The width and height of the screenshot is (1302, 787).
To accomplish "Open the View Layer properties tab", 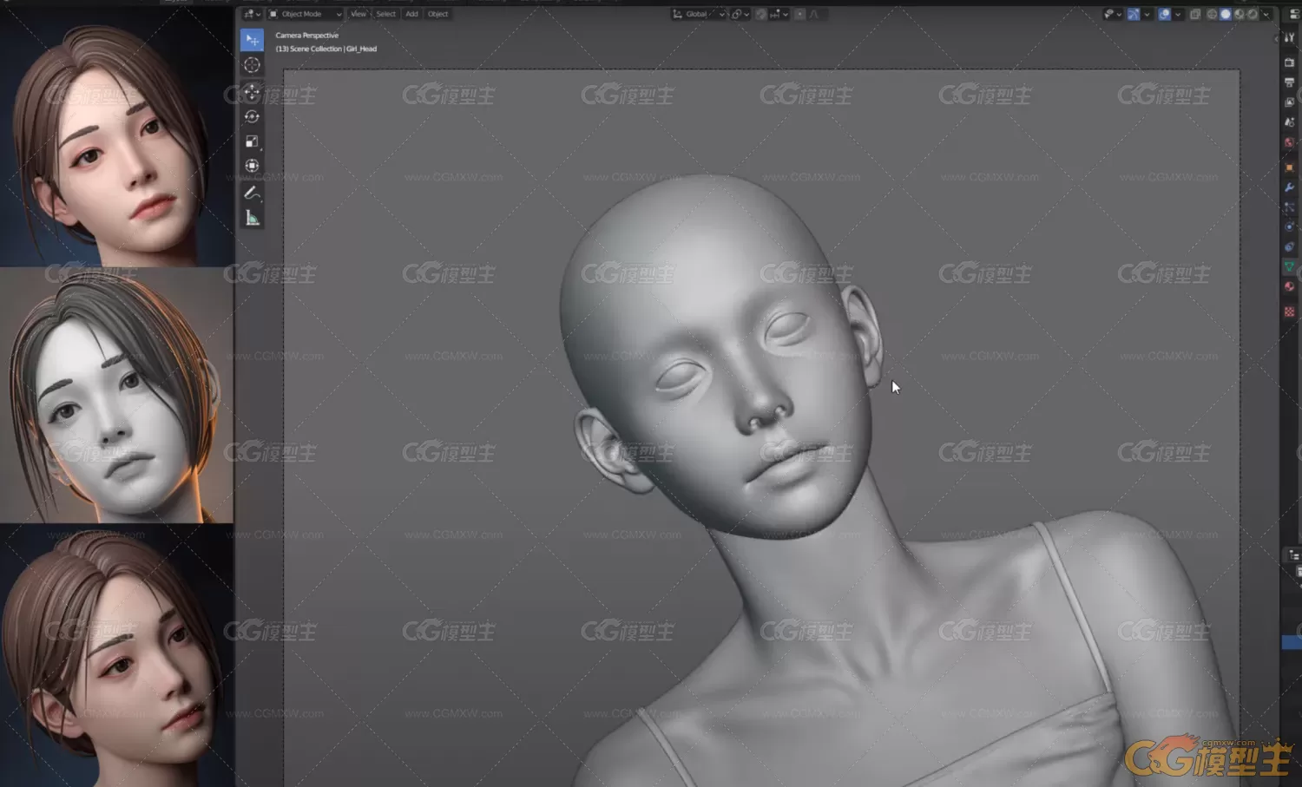I will click(x=1289, y=102).
